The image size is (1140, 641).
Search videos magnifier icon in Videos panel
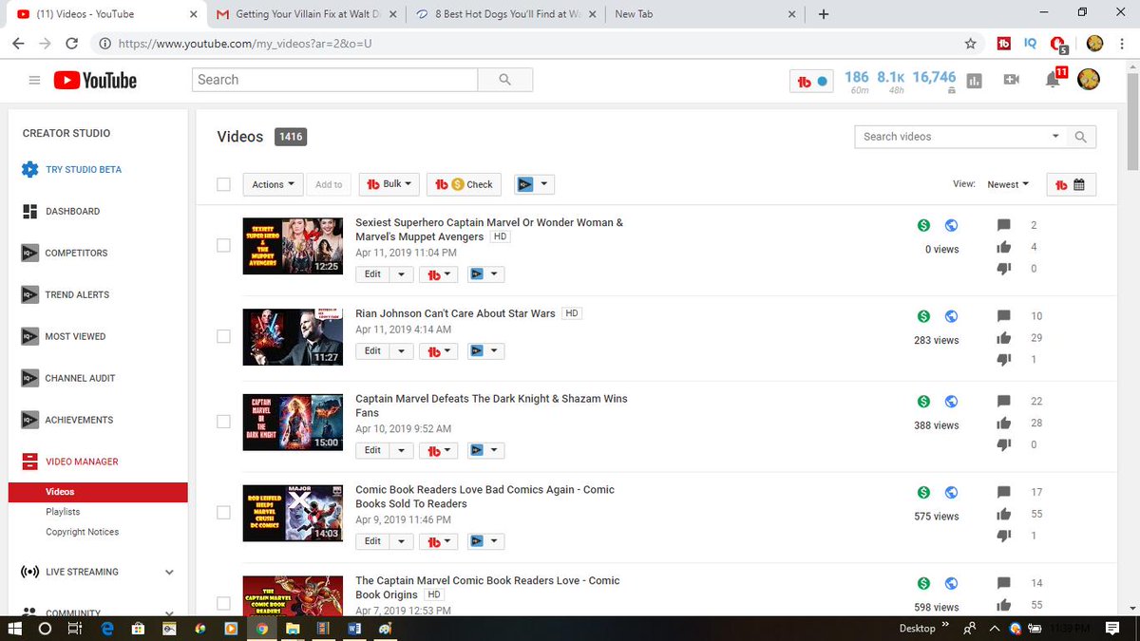(x=1080, y=137)
